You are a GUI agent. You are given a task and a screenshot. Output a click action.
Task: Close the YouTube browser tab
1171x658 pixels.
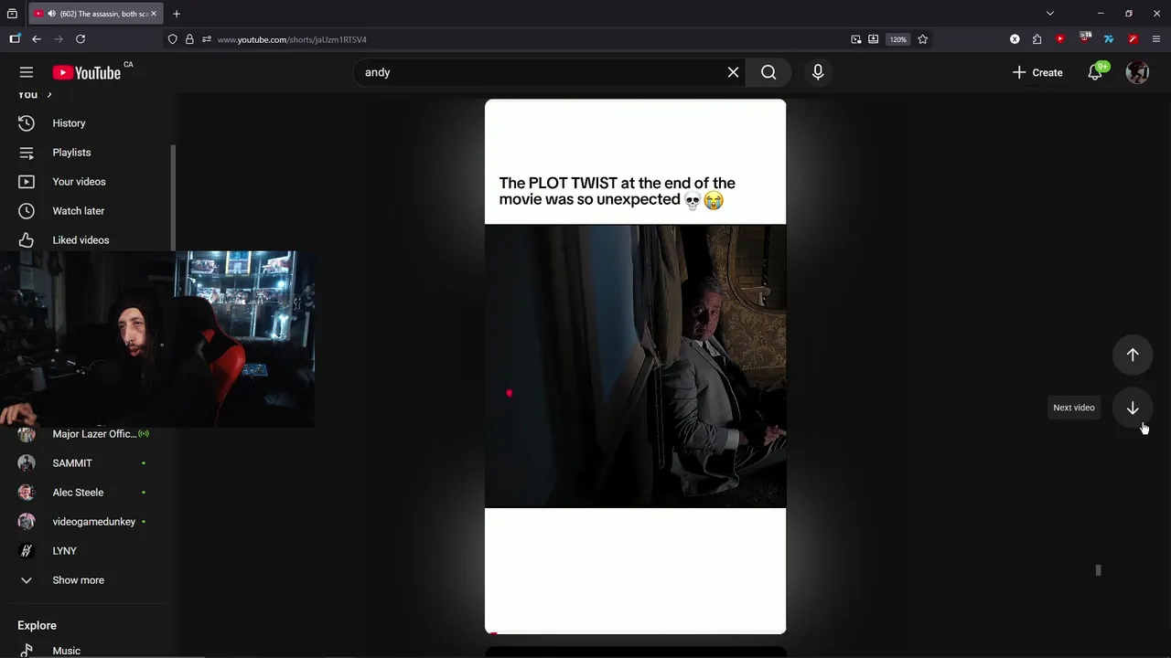(x=154, y=14)
